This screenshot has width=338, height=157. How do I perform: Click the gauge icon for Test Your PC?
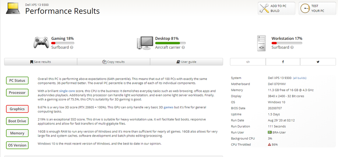(305, 8)
